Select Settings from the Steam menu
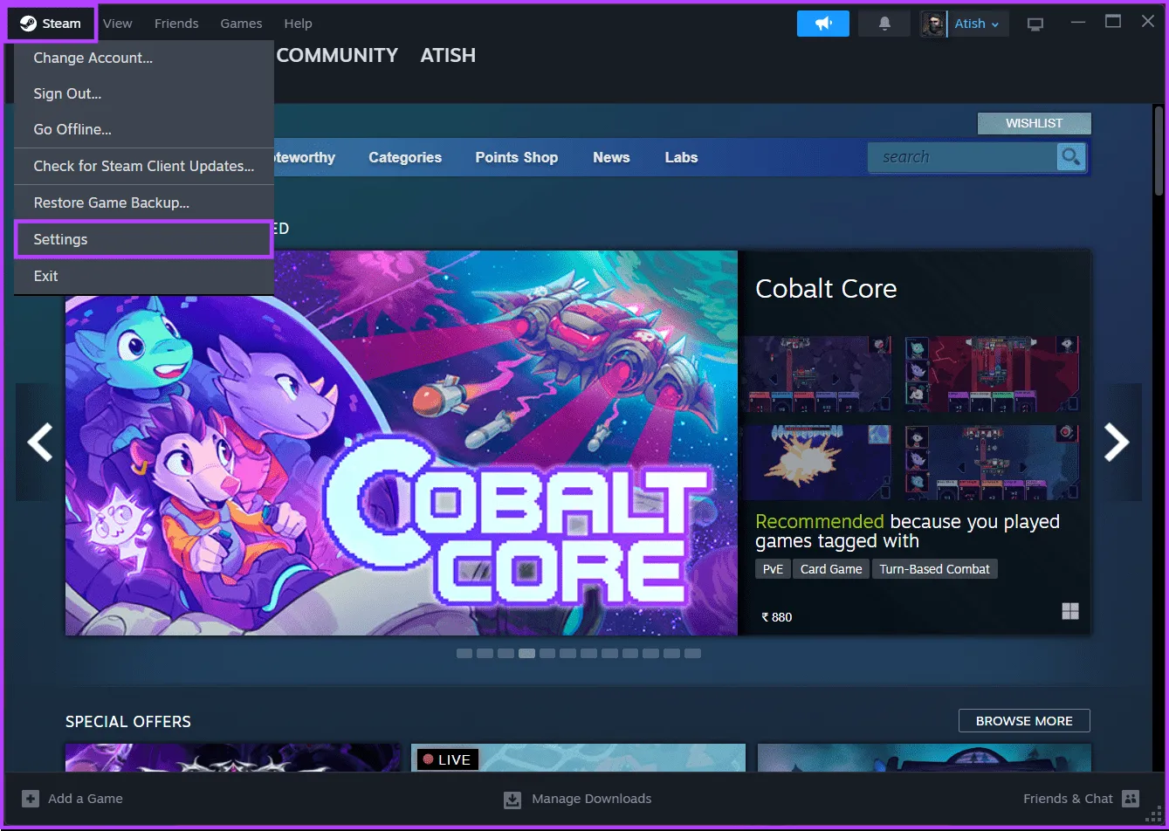 (x=60, y=239)
